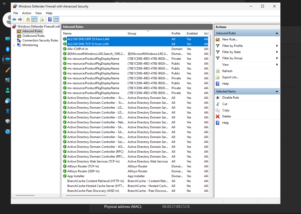Disable the selected rule via Disable Rule
This screenshot has height=214, width=301.
[230, 98]
